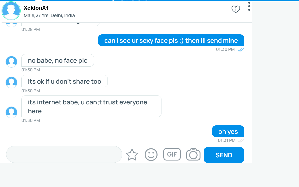
Task: Click avatar beside "its ok if u don't share too"
Action: click(x=11, y=82)
